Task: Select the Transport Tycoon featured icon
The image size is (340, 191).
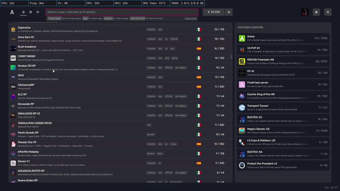Action: 242,107
